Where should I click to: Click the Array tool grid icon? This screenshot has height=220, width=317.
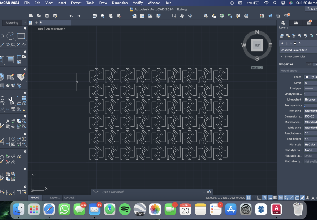click(x=24, y=98)
